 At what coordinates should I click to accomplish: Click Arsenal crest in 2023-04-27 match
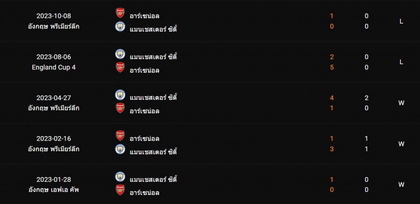coord(120,108)
